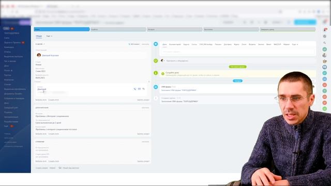Send email to client Дмитрий via envelope icon

pos(139,89)
